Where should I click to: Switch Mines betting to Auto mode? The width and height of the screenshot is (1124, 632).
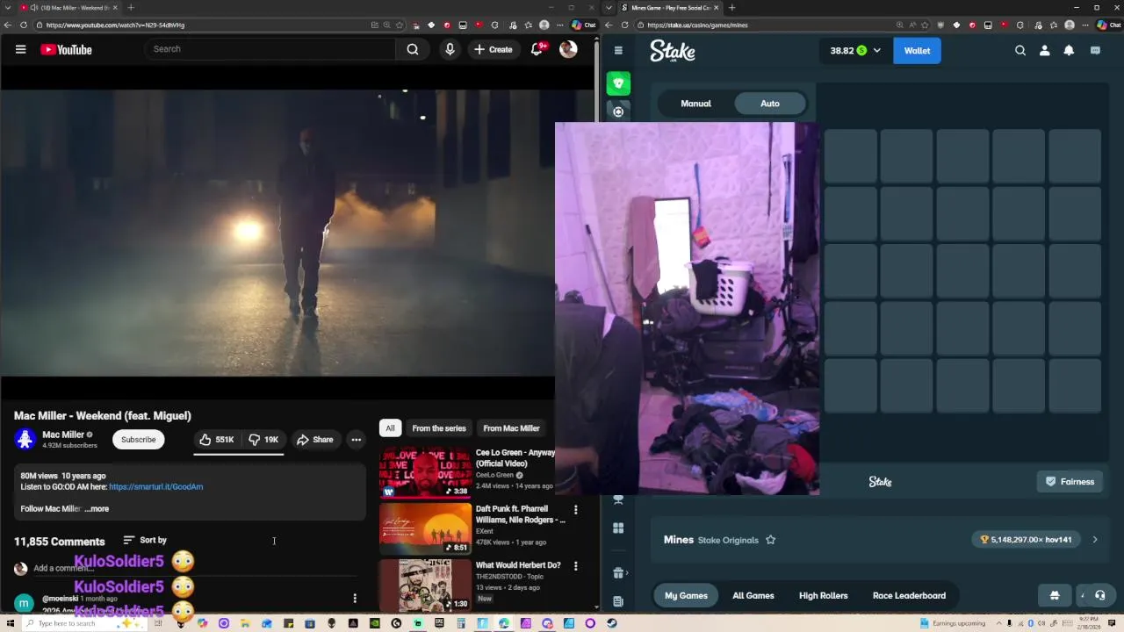(770, 104)
